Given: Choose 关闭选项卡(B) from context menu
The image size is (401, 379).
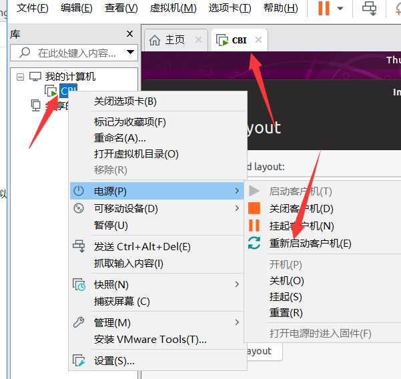Looking at the screenshot, I should [158, 101].
